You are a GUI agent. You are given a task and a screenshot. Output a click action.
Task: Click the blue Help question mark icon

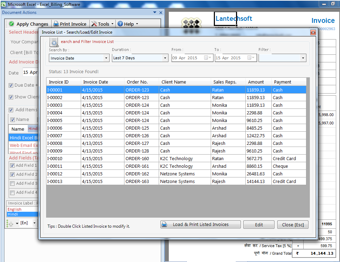pyautogui.click(x=120, y=24)
